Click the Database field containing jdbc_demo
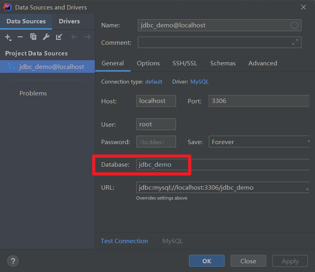Viewport: 315px width, 272px height. point(223,165)
